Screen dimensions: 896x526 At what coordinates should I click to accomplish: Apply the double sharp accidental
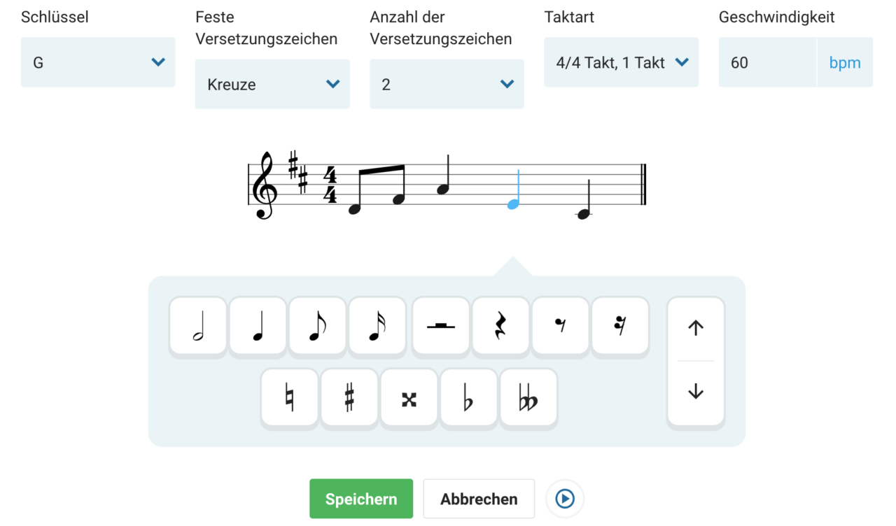(x=409, y=398)
